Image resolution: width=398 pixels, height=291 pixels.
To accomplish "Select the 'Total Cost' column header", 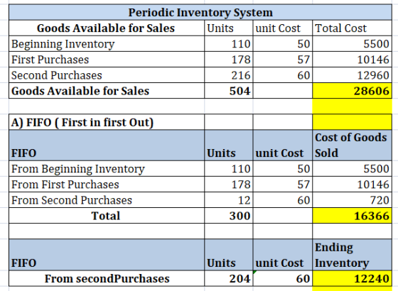I will pos(352,28).
